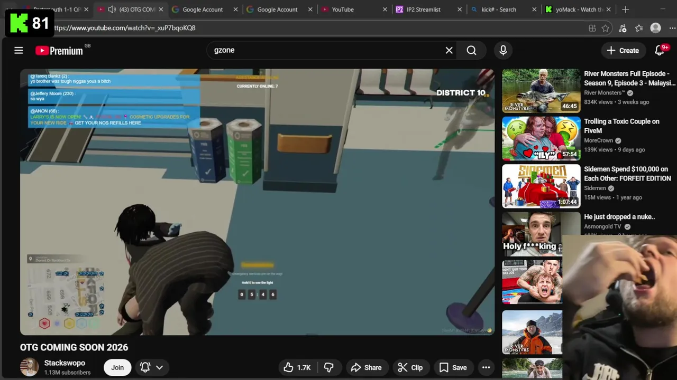677x380 pixels.
Task: Click 834K views 3 weeks ago text
Action: point(616,102)
